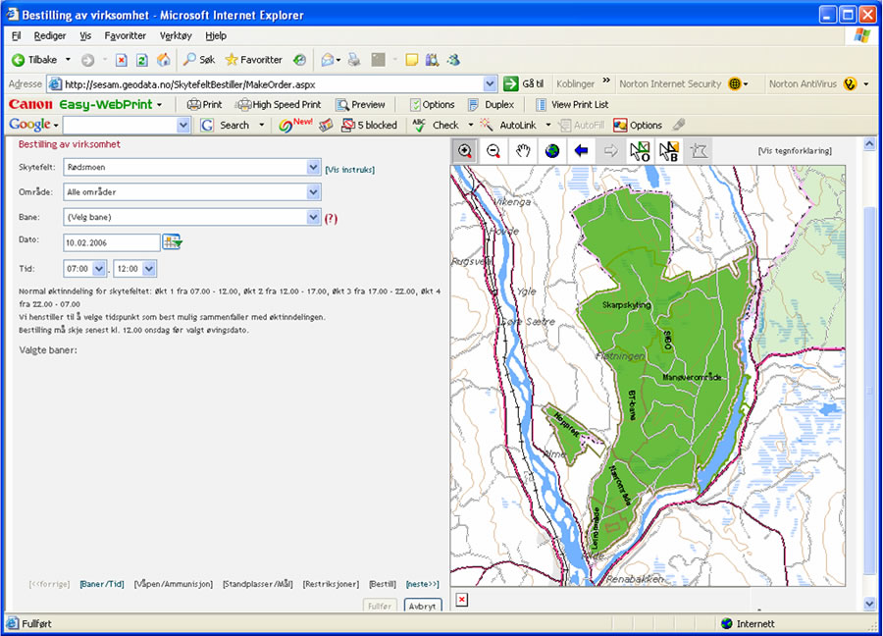Click the globe full extent icon
The image size is (883, 636).
(552, 150)
